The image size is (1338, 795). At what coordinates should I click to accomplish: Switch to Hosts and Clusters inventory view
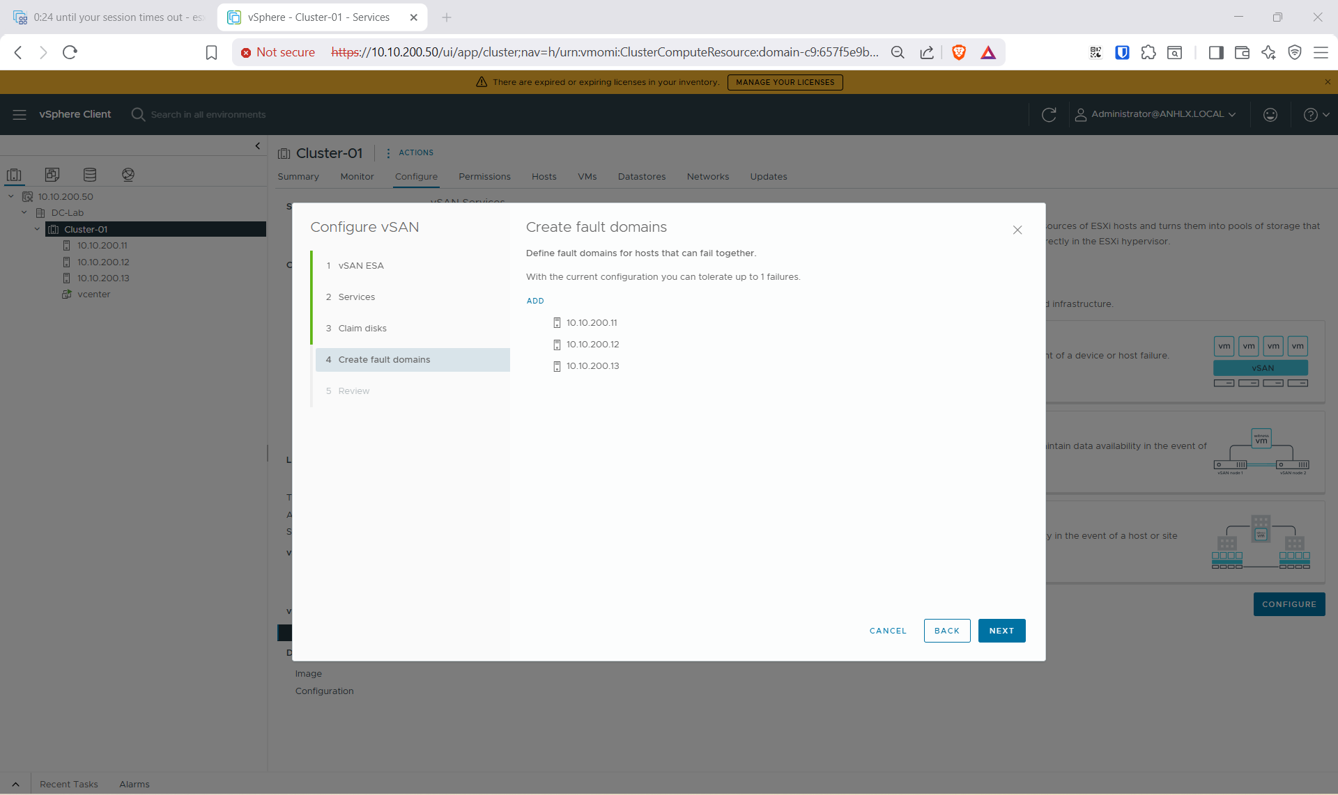click(14, 175)
